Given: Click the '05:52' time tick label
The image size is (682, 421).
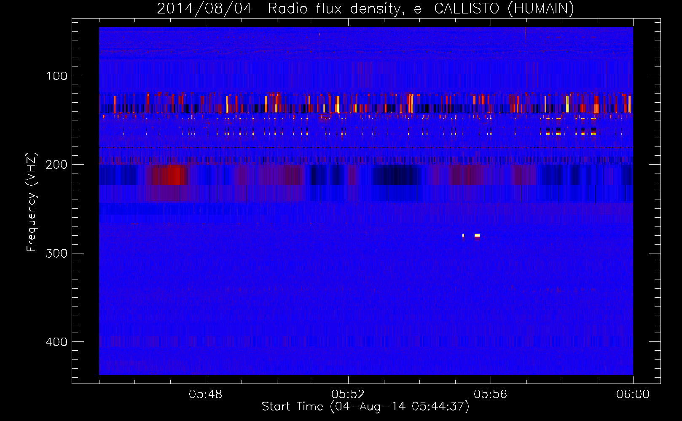Looking at the screenshot, I should tap(348, 394).
